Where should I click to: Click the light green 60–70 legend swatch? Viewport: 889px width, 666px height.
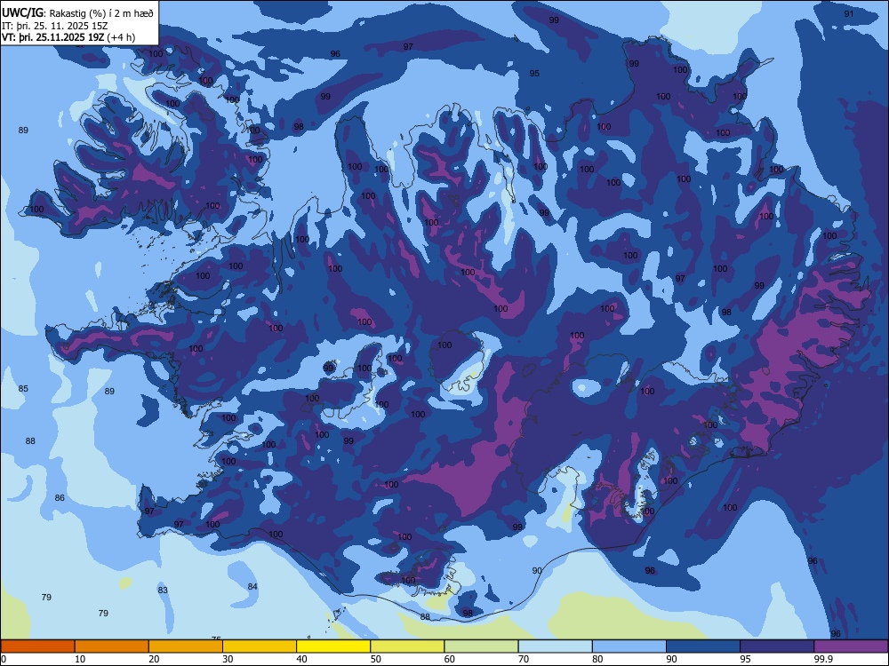click(481, 646)
